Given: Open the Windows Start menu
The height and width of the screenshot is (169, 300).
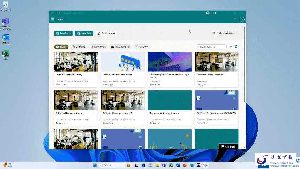Looking at the screenshot, I should coord(95,165).
